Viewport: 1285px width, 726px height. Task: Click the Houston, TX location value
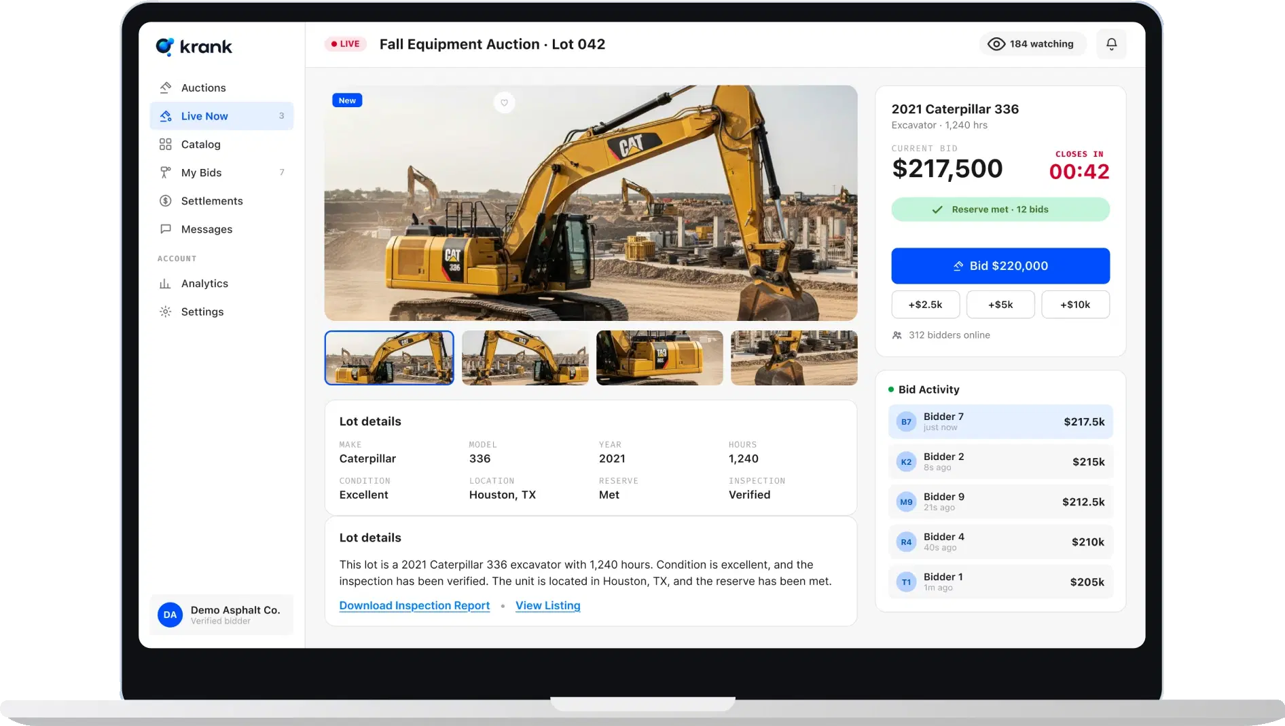pos(503,495)
